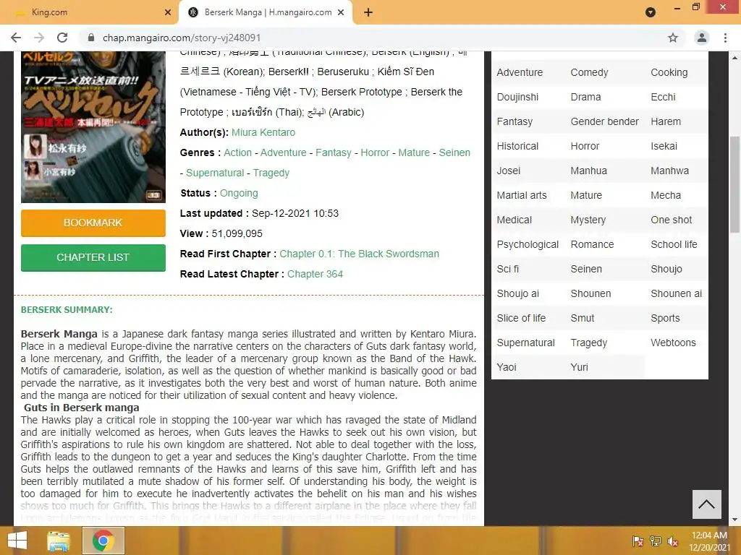Click the page vertical scrollbar thumb
Viewport: 741px width, 555px height.
[735, 184]
